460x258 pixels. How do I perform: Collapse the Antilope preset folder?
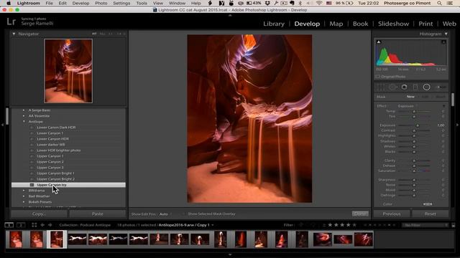(x=24, y=121)
